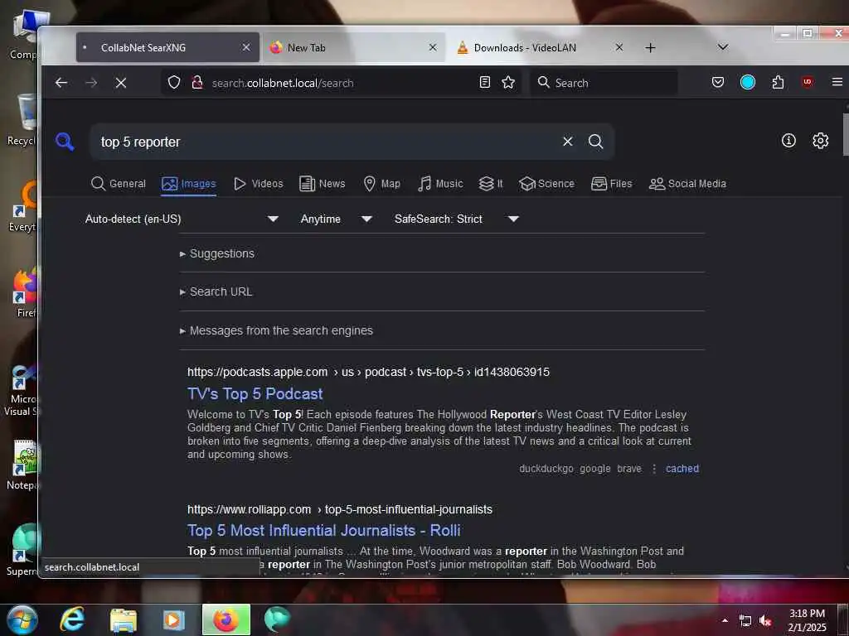The image size is (849, 636).
Task: Click the network tray icon
Action: 745,621
